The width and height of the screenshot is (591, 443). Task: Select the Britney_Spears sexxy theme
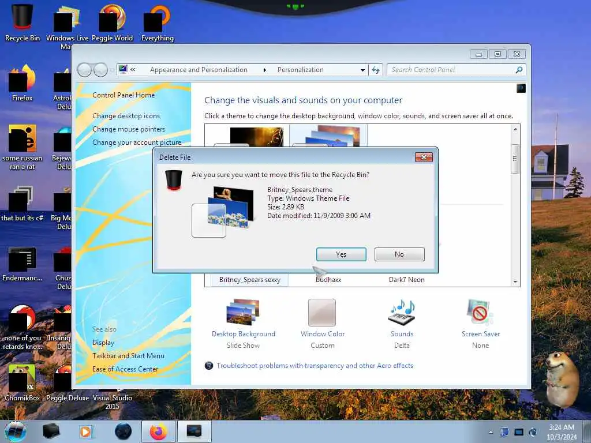point(249,280)
